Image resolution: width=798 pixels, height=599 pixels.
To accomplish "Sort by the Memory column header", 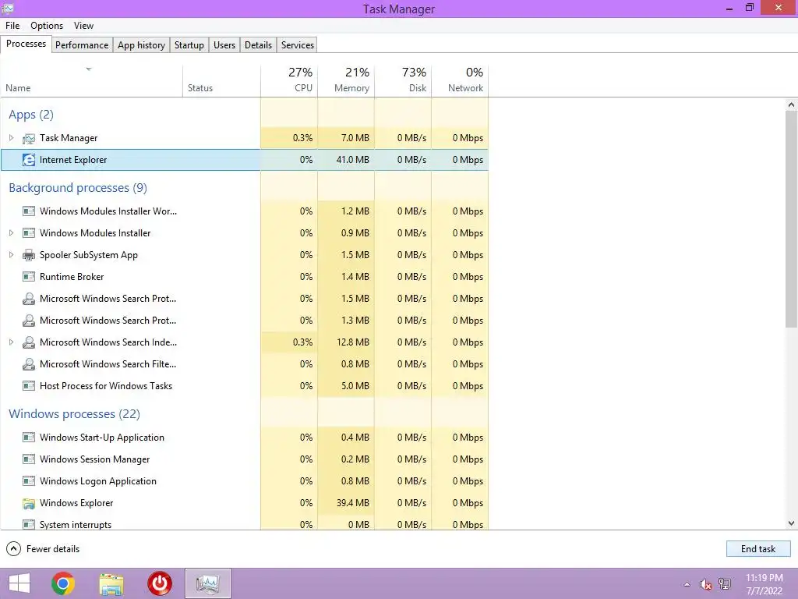I will coord(346,81).
